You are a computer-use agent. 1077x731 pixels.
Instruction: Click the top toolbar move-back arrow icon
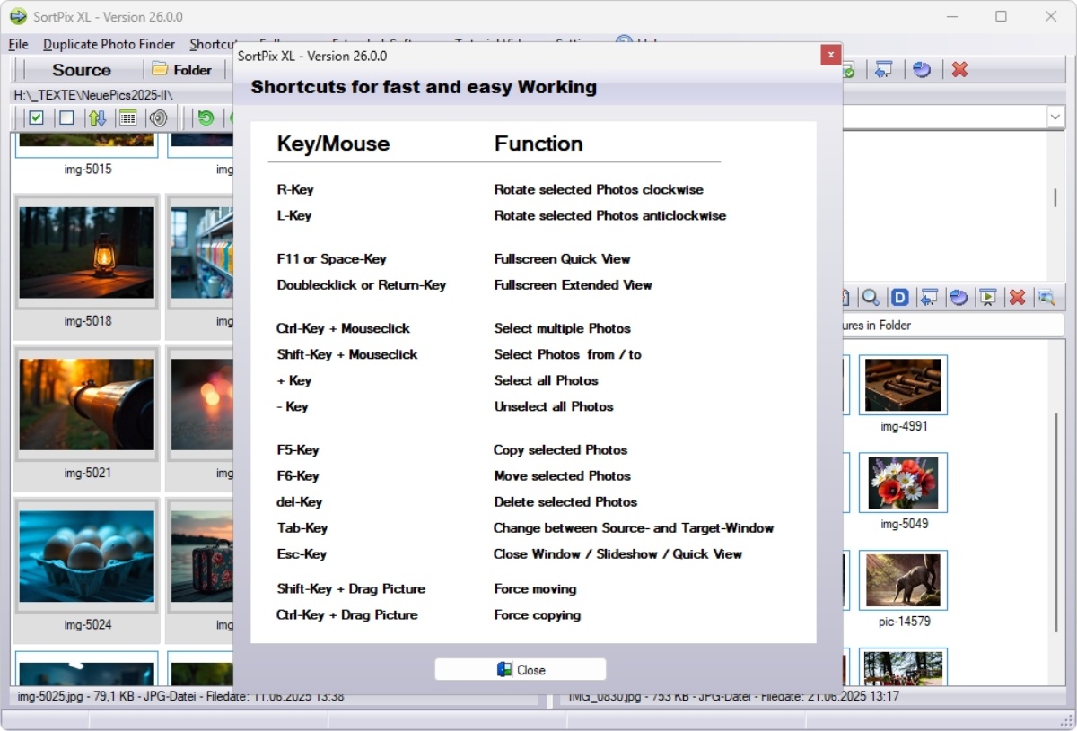click(884, 69)
